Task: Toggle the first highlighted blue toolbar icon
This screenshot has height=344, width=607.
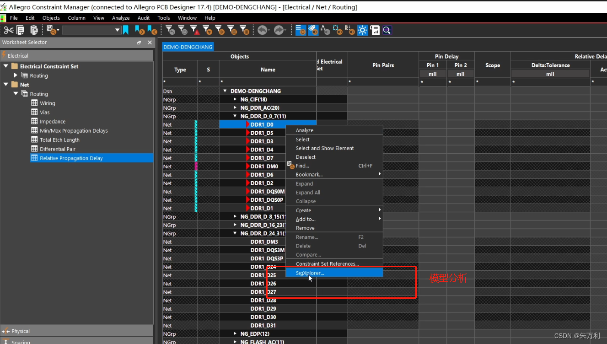Action: (x=301, y=30)
